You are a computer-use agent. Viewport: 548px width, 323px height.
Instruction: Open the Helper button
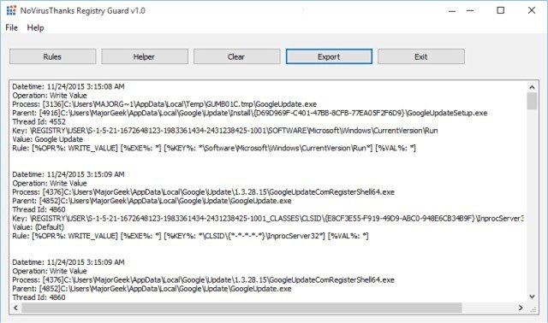coord(145,56)
